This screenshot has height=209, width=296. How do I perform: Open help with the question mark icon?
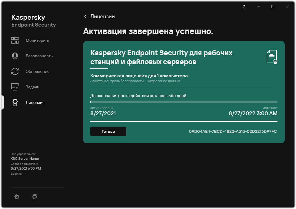(244, 7)
